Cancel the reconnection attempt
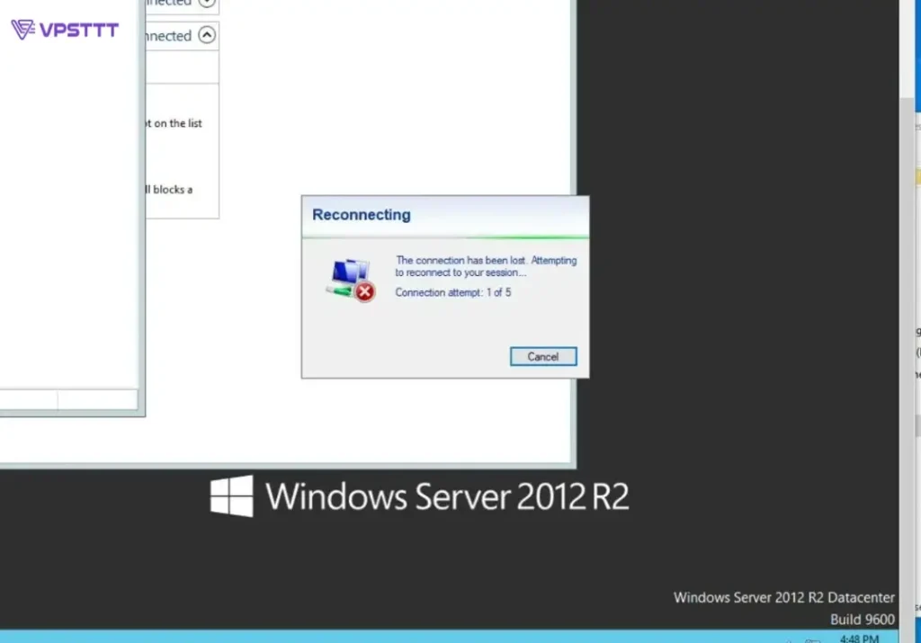Image resolution: width=921 pixels, height=643 pixels. click(x=543, y=356)
